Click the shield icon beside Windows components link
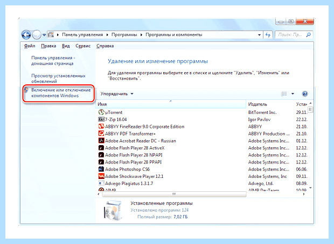The height and width of the screenshot is (244, 334). pos(26,90)
